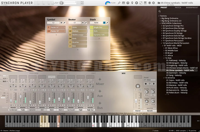Click the Cymbal dimension stack icon
Image resolution: width=200 pixels, height=132 pixels.
[61, 23]
